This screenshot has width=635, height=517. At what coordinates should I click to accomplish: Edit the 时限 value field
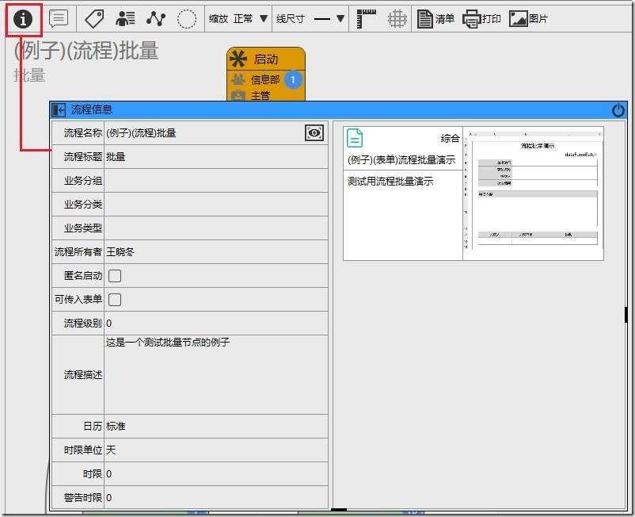click(216, 474)
